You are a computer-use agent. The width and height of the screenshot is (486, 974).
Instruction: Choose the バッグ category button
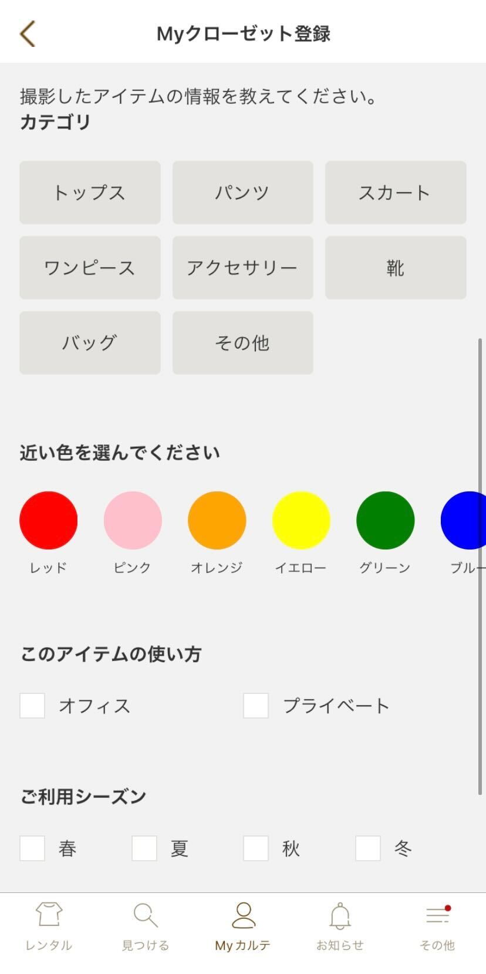click(x=90, y=343)
